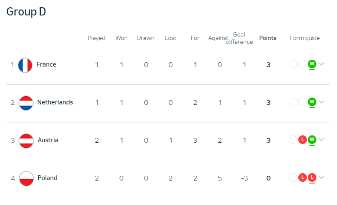337x205 pixels.
Task: Click the Austria flag icon
Action: coord(26,141)
